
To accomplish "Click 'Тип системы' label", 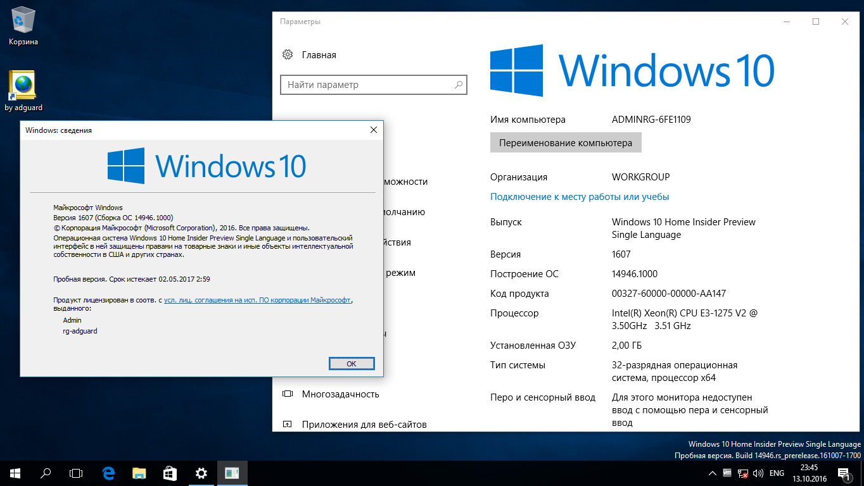I will (x=518, y=365).
